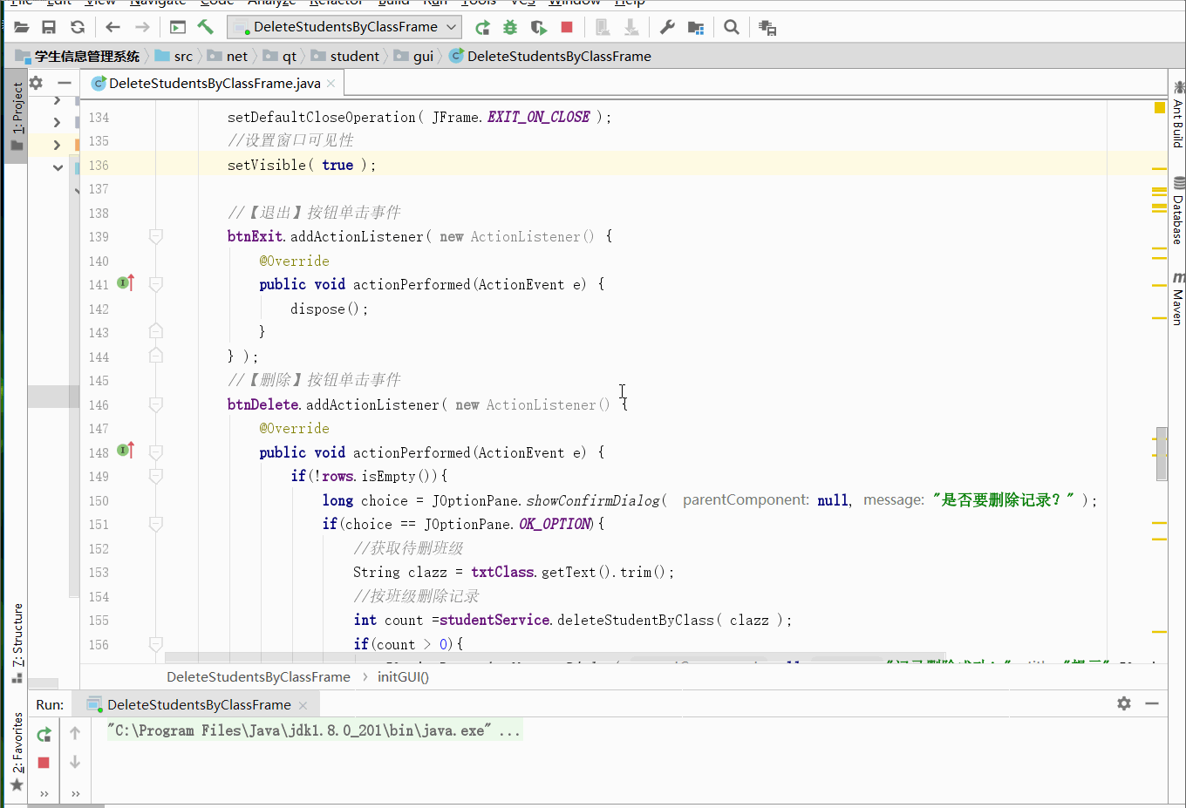Hide the Project panel with minimize icon
1186x808 pixels.
pyautogui.click(x=65, y=83)
